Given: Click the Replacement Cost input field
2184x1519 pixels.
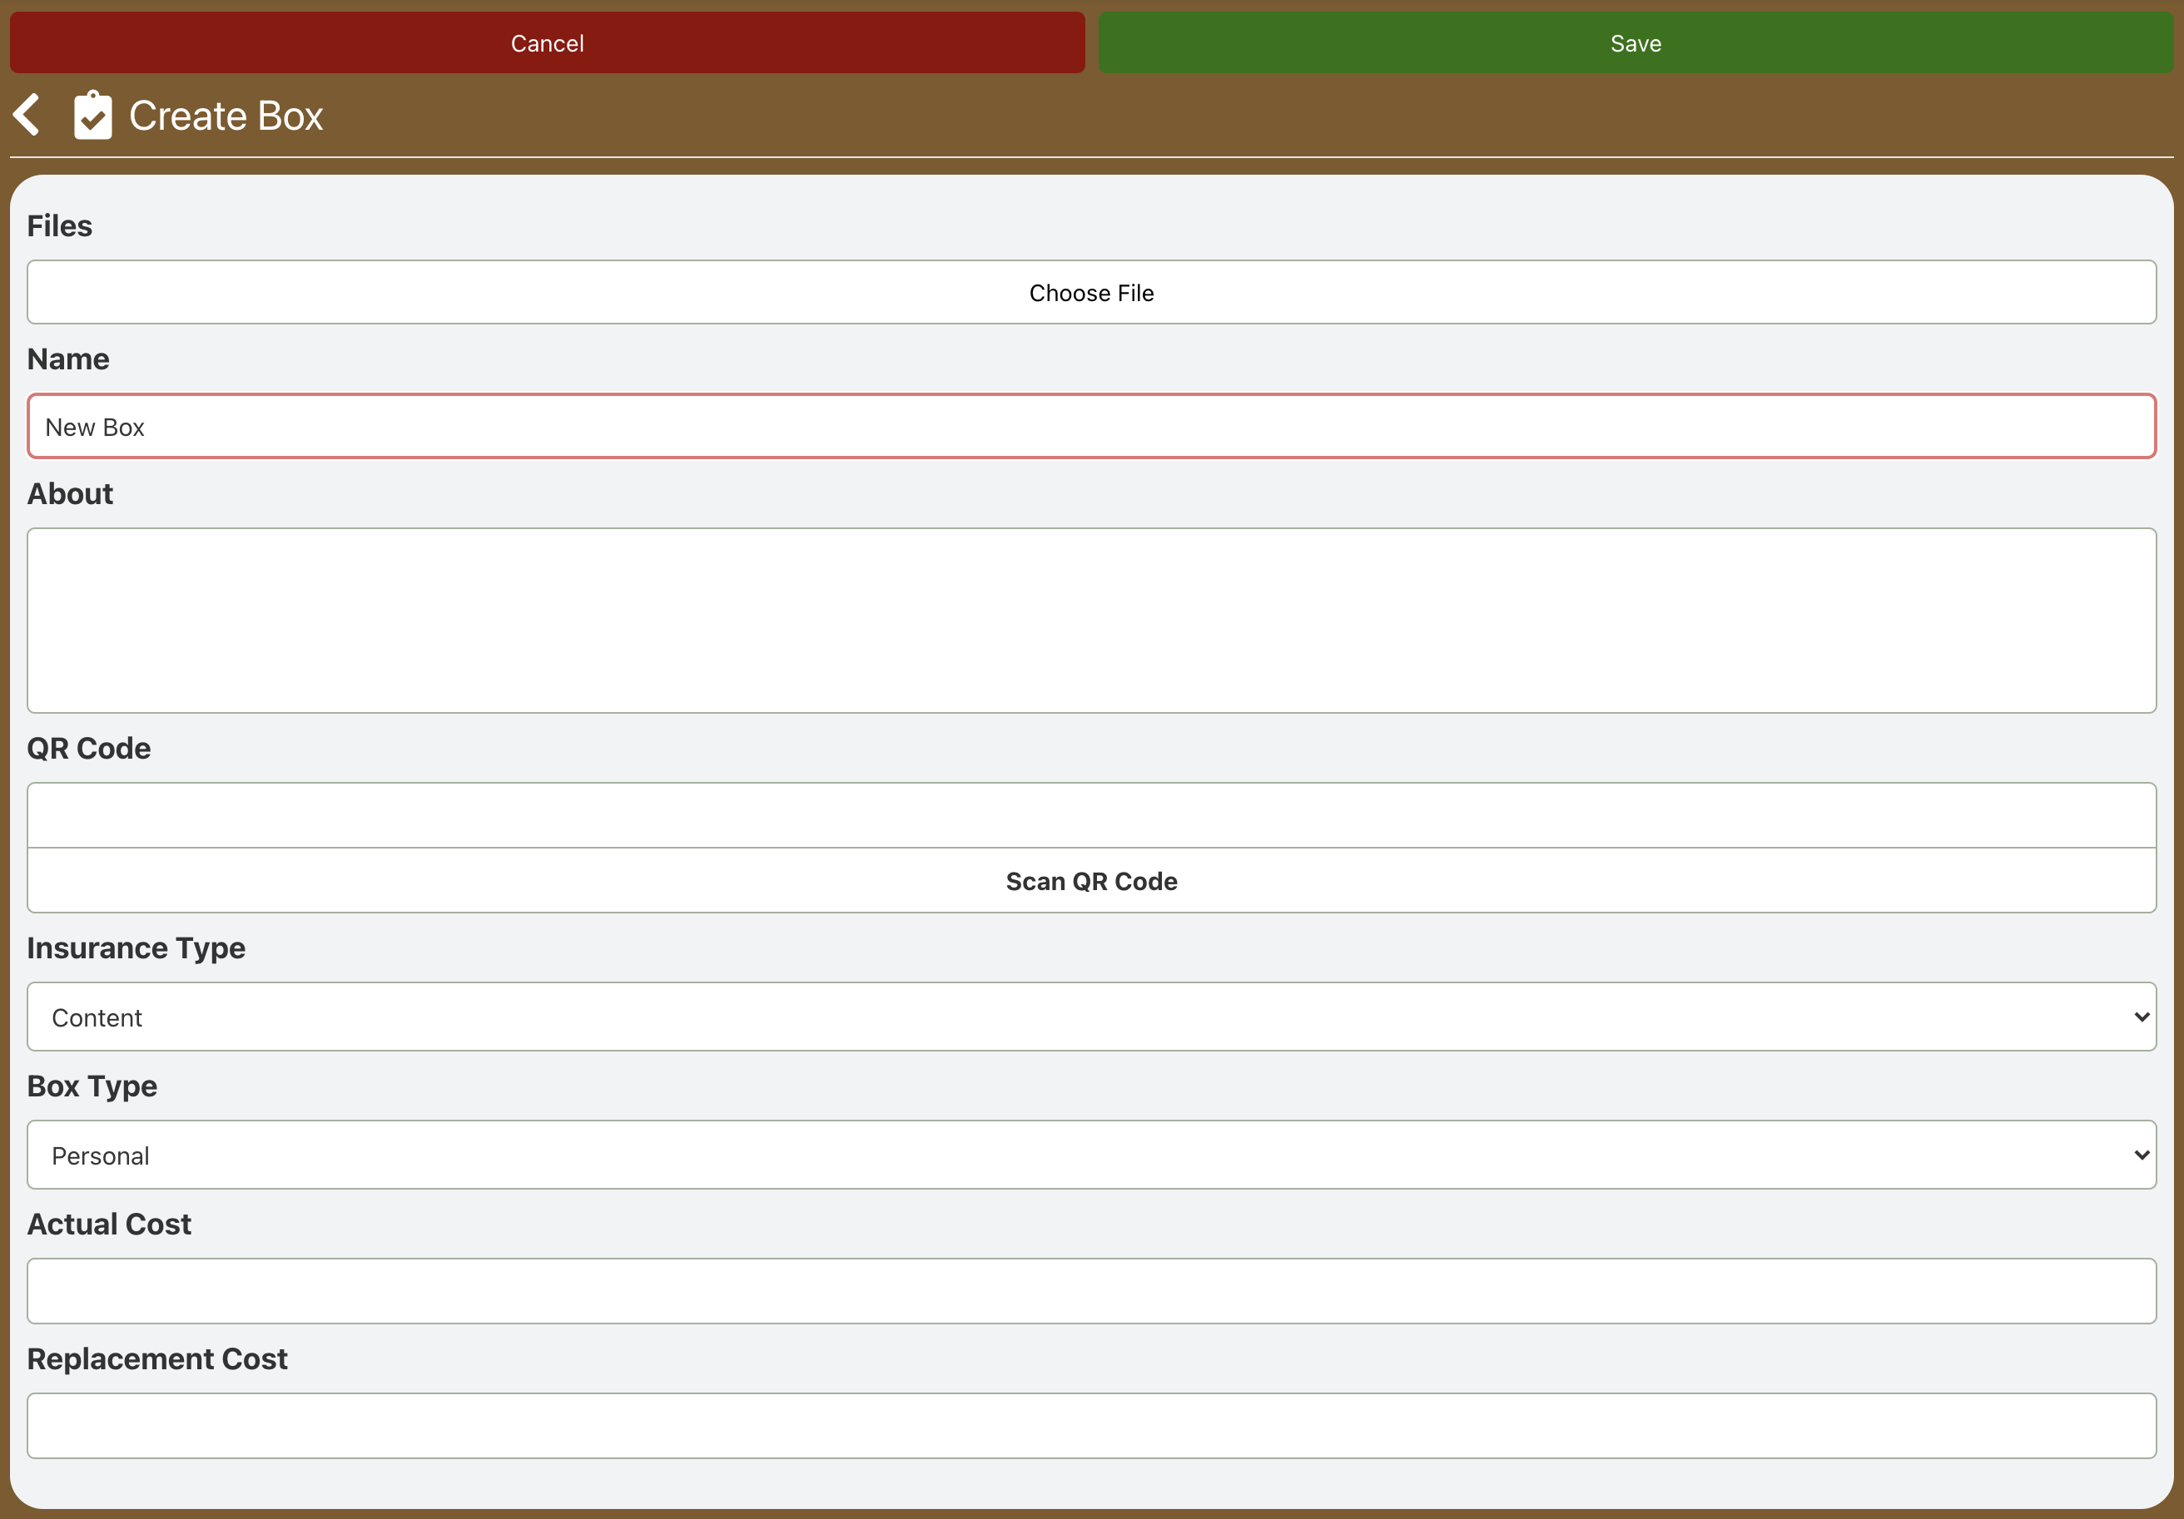Looking at the screenshot, I should tap(1091, 1426).
